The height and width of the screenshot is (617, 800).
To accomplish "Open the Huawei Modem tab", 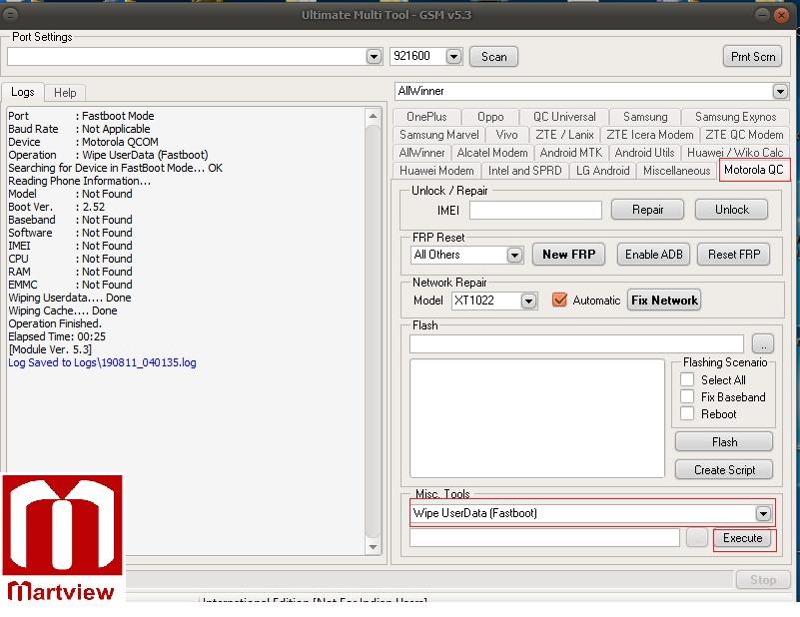I will click(436, 171).
